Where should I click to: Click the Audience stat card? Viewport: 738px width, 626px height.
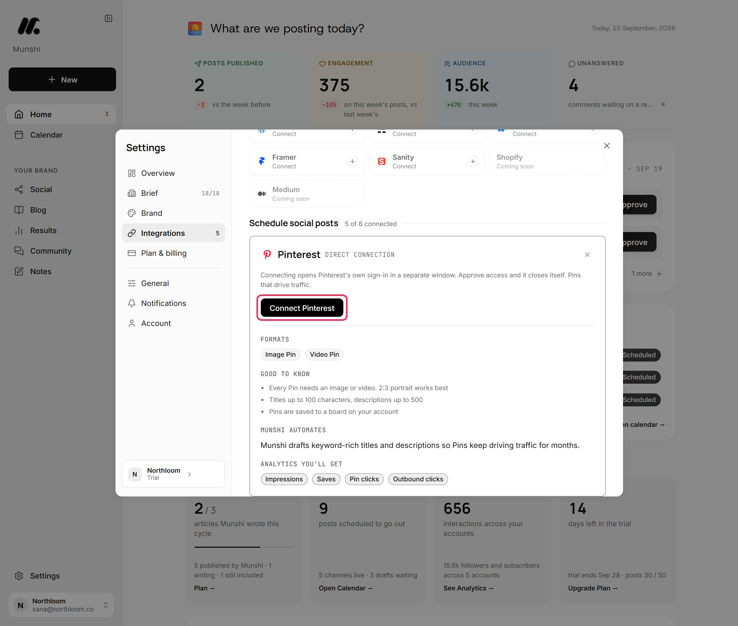pos(493,90)
